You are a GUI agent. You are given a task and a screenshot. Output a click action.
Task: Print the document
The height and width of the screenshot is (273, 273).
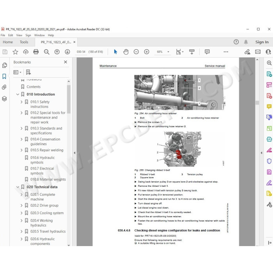(36, 52)
